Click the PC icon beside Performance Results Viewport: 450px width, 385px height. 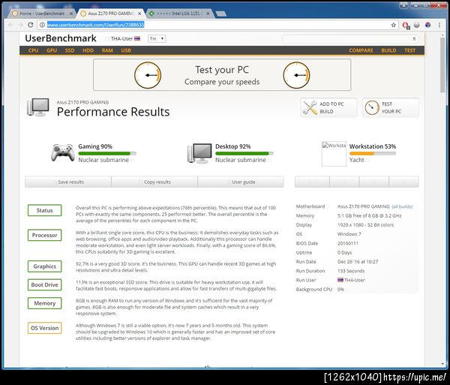point(38,107)
